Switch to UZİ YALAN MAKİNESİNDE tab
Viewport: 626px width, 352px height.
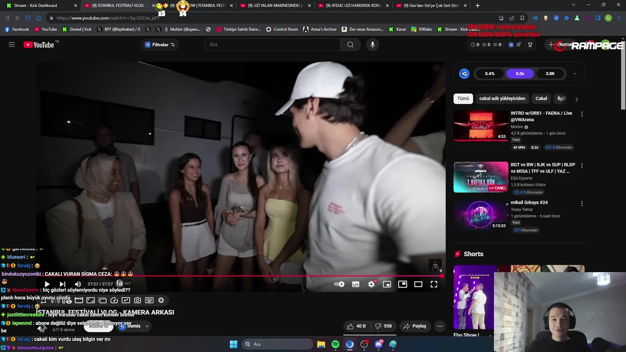point(275,5)
